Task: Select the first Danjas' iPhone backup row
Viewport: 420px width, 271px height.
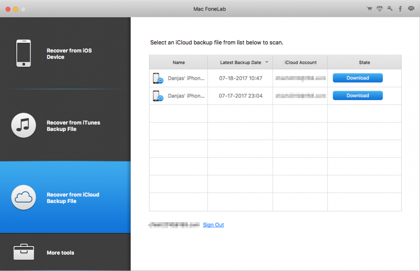Action: (x=186, y=78)
